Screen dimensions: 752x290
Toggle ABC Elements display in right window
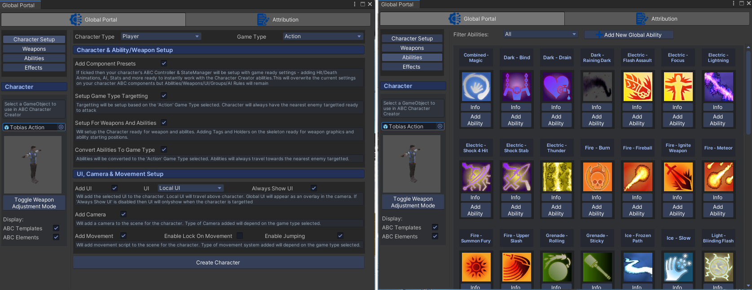435,236
